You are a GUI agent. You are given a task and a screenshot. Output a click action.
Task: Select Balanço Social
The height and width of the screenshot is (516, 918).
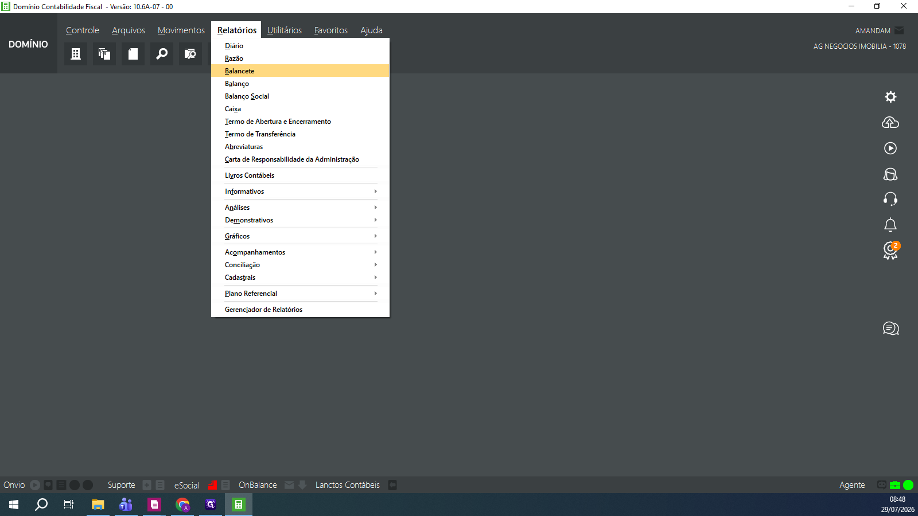pos(300,96)
